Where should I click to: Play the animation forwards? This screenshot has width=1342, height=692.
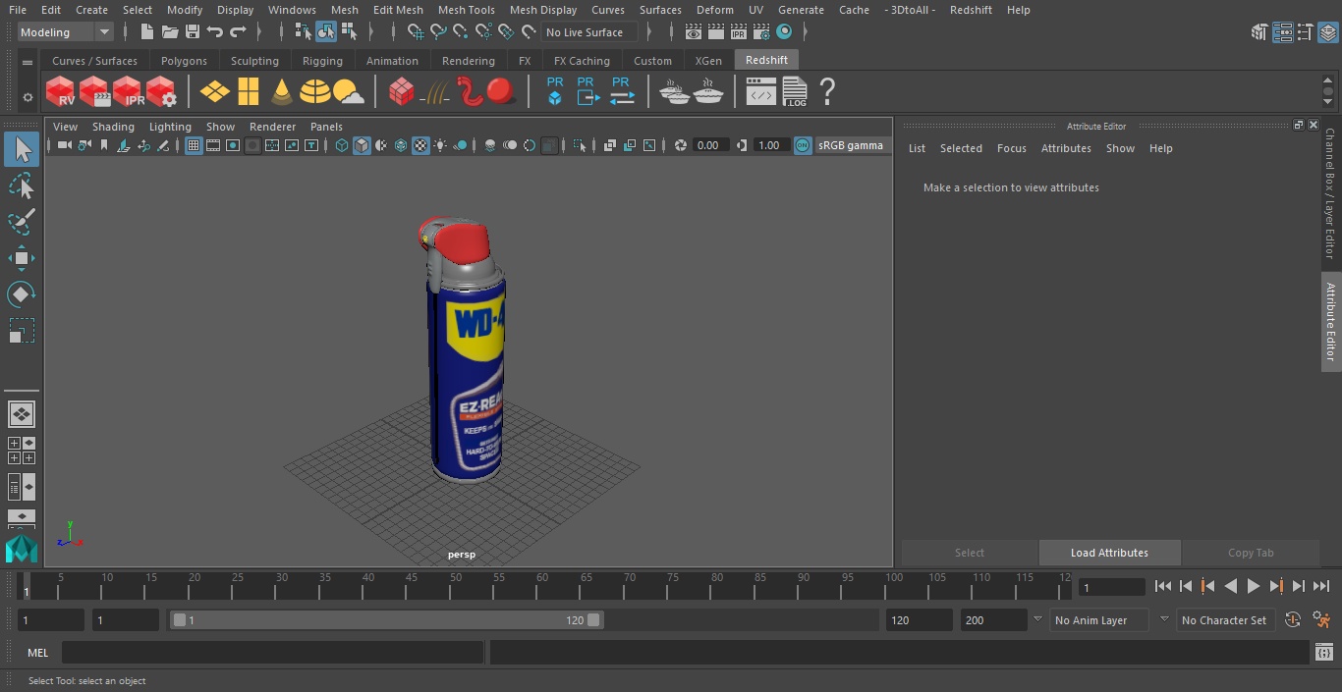point(1254,586)
